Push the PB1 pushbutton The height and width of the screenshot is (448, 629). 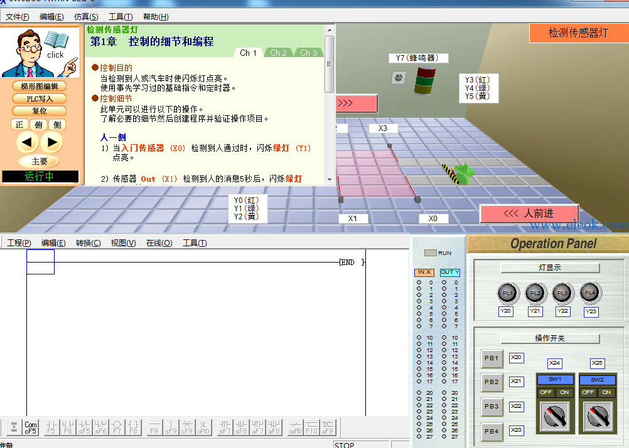(492, 358)
